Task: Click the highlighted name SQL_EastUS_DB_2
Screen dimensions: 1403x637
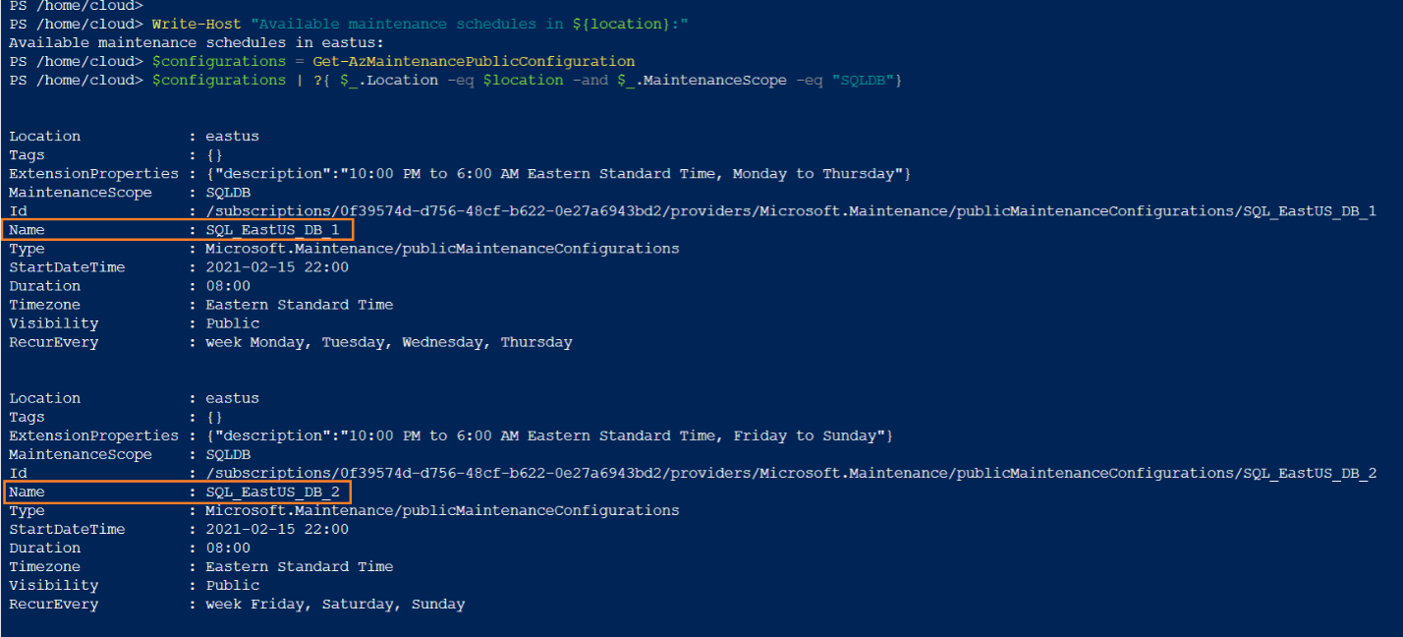Action: 272,492
